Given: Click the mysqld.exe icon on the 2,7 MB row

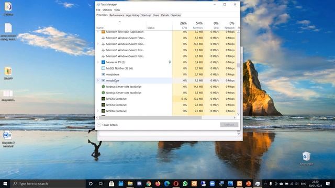Looking at the screenshot, I should (103, 74).
